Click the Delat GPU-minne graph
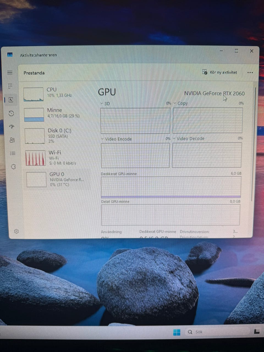This screenshot has height=352, width=264. 170,215
